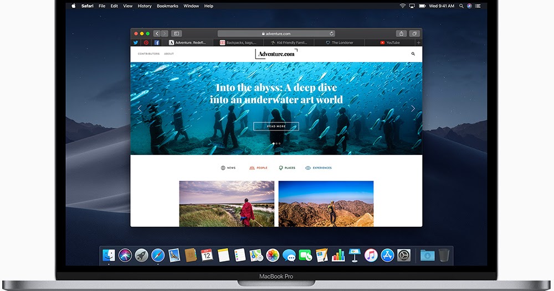Open the Help menu
This screenshot has width=554, height=291.
click(208, 6)
